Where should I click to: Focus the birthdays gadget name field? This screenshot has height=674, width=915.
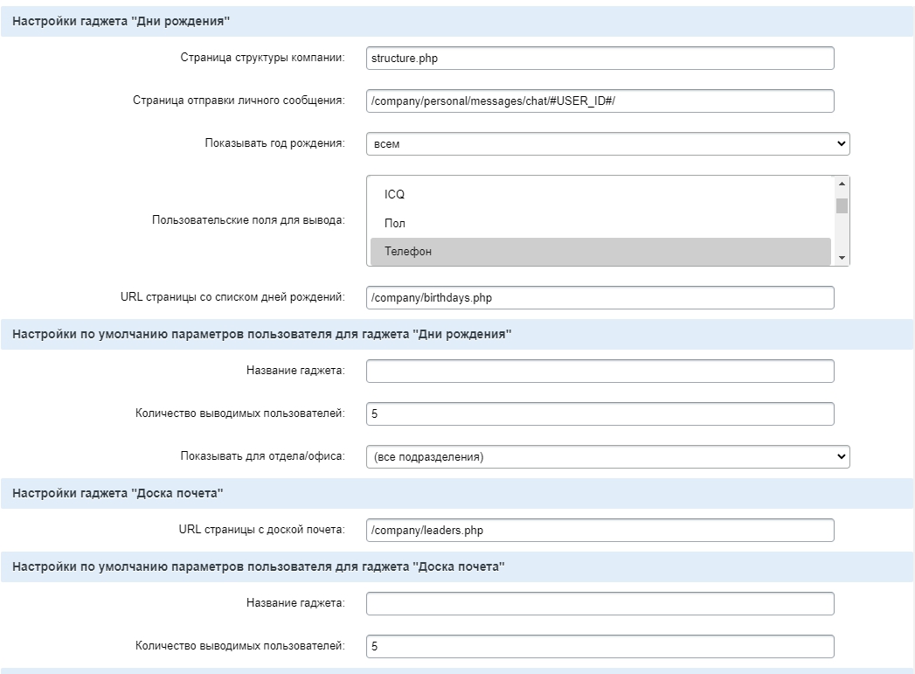600,372
